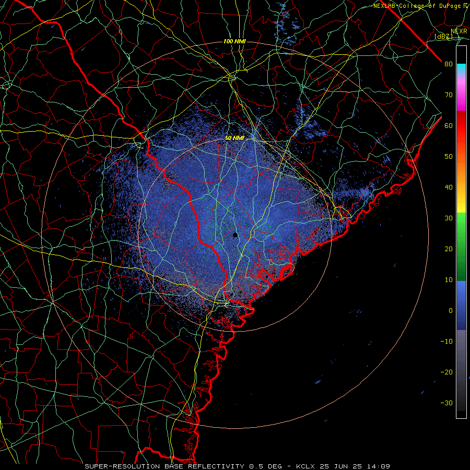Click the 0 value on dBZ scale
Screen dimensions: 470x470
click(451, 311)
